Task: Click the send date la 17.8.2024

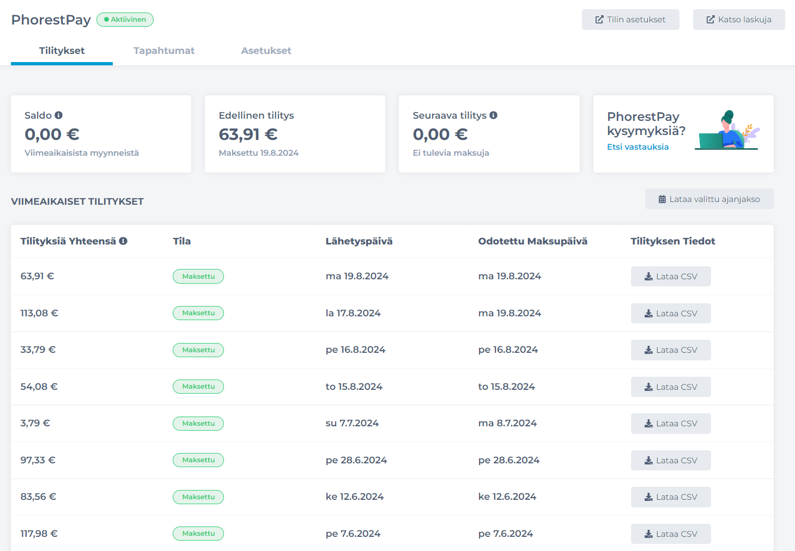Action: 353,313
